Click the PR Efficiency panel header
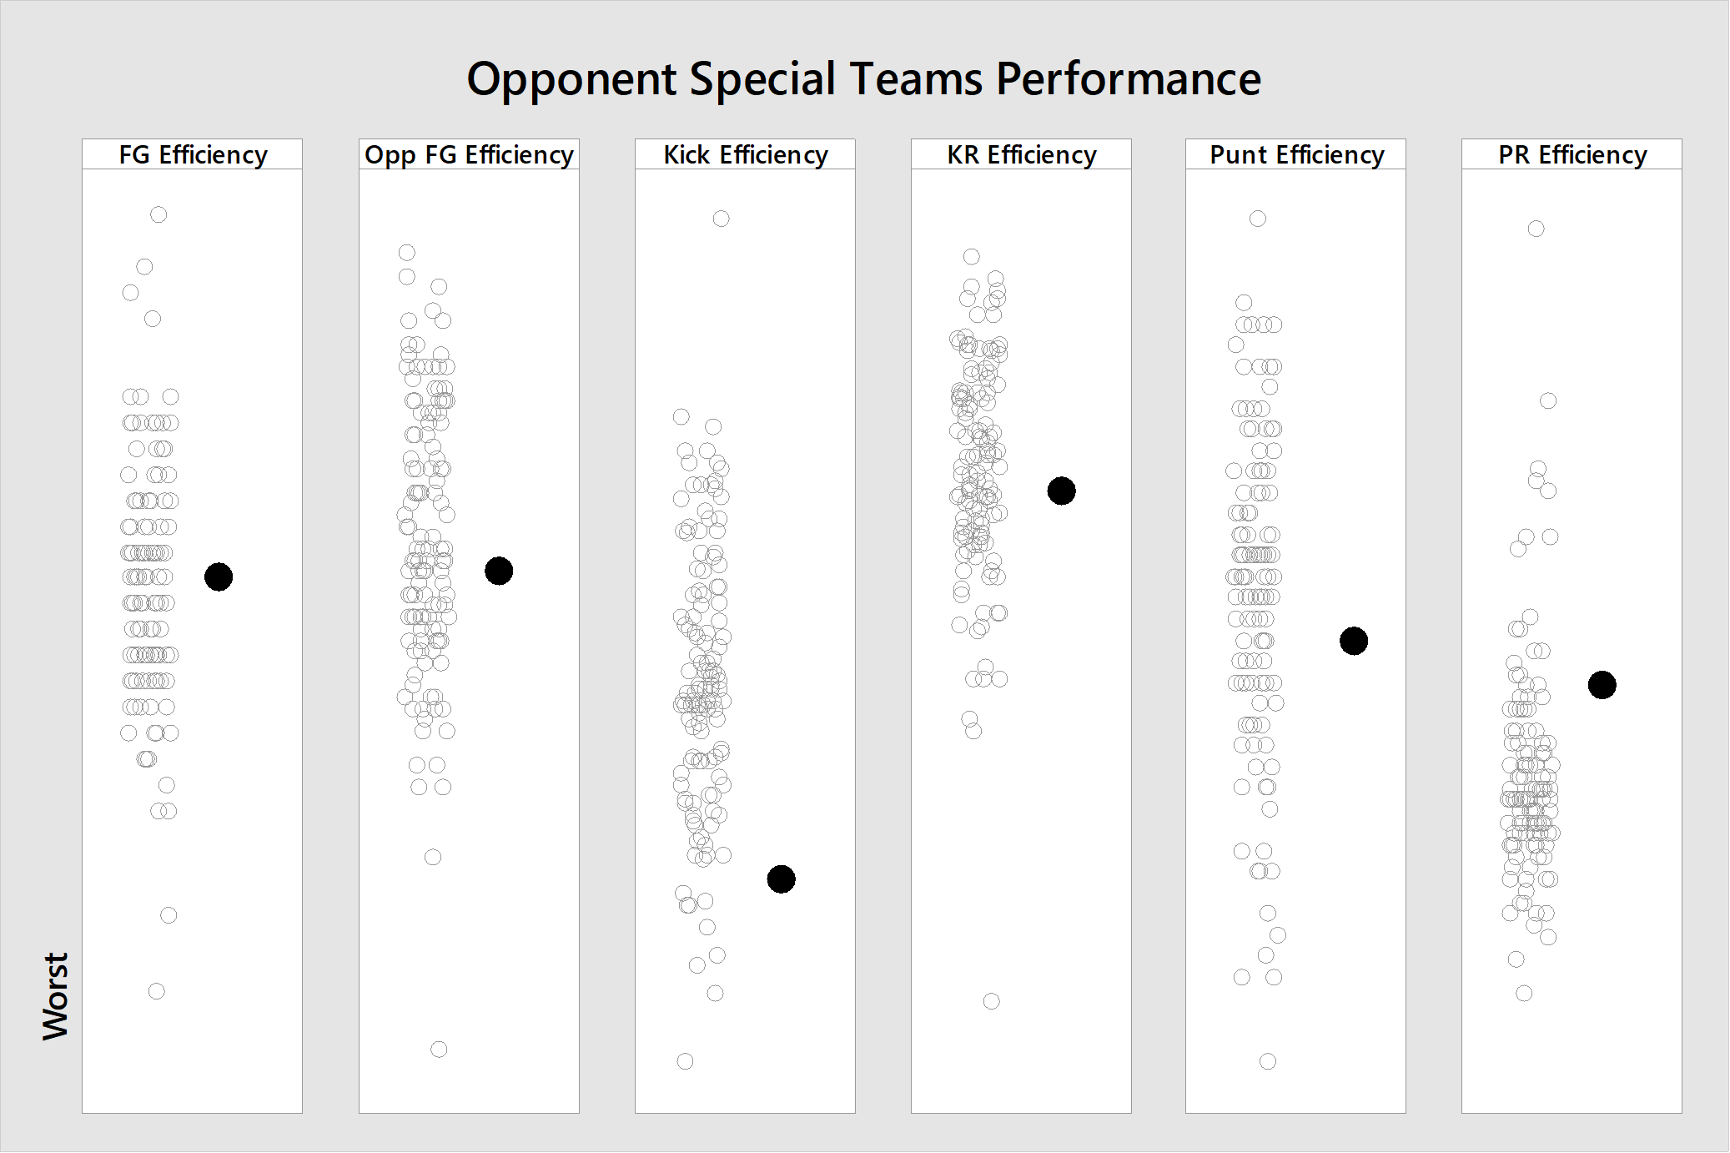The width and height of the screenshot is (1730, 1153). 1572,154
